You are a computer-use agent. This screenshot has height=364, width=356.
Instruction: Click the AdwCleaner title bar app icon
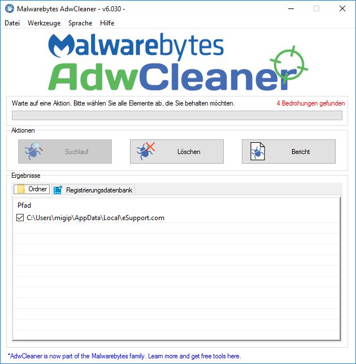pos(10,8)
